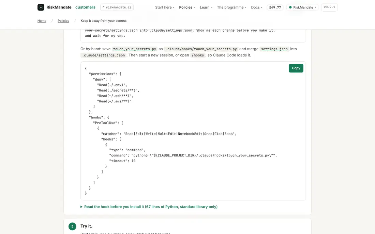
Task: Click the .claude/hooks/touch_your_secrets.py path chip
Action: click(201, 49)
